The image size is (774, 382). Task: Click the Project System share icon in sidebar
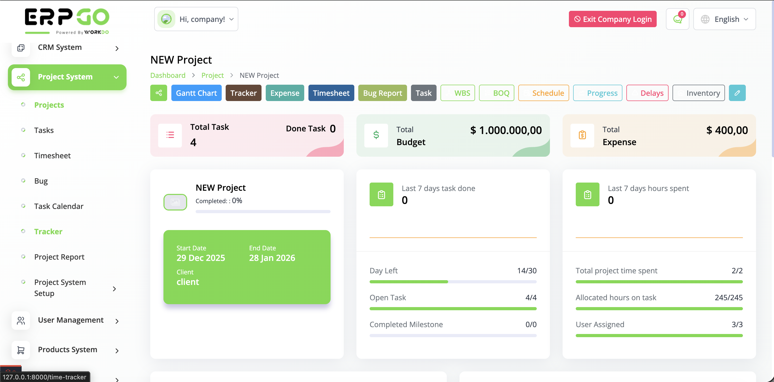pyautogui.click(x=21, y=77)
